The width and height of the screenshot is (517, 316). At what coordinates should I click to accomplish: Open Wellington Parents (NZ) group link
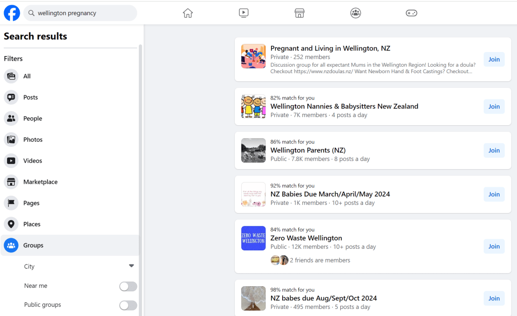point(307,150)
